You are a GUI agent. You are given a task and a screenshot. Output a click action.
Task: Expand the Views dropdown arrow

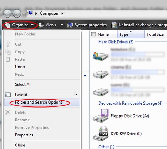click(x=62, y=25)
